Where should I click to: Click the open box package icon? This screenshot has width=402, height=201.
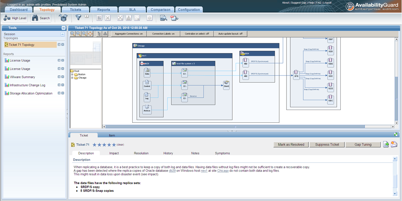coord(63,18)
